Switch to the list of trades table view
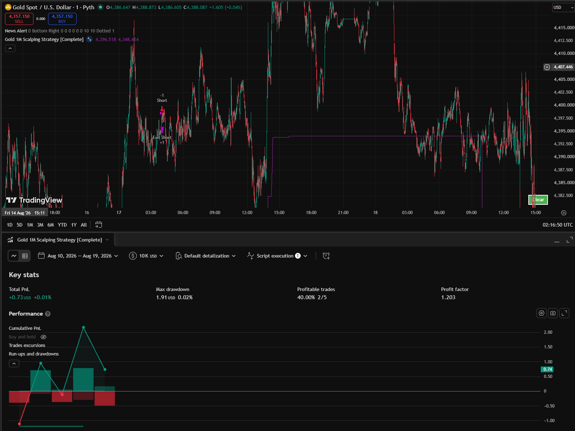 tap(25, 256)
